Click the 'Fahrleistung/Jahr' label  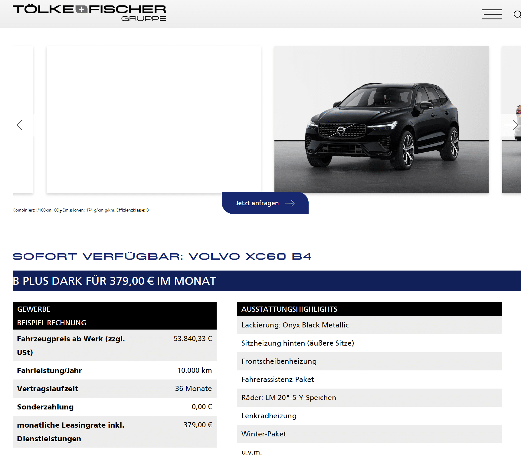coord(50,370)
